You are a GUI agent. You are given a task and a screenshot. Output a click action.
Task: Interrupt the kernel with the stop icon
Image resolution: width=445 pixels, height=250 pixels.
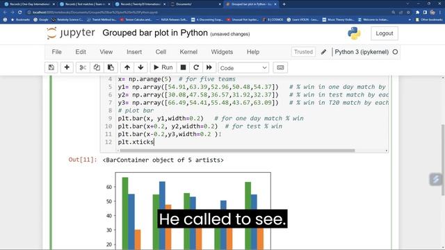183,67
